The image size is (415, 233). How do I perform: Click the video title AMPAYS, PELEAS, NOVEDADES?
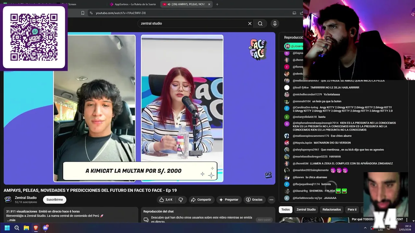coord(90,190)
